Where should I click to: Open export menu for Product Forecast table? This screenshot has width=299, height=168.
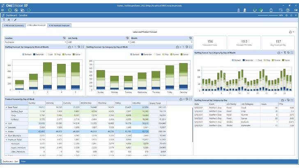[182, 99]
